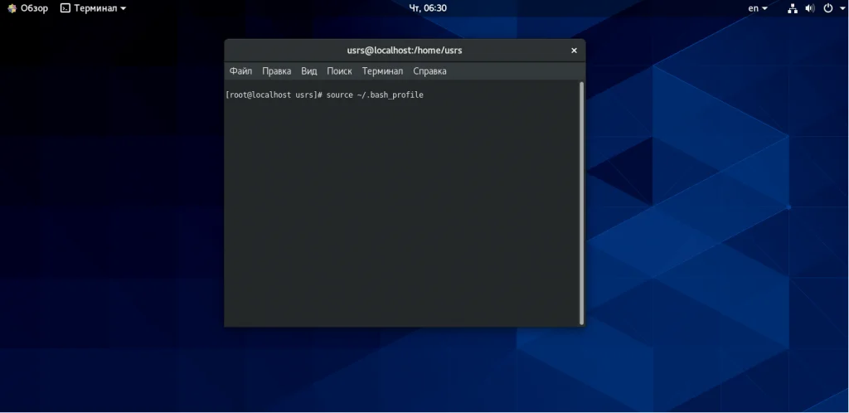
Task: Click the Обзор foot logo icon
Action: (12, 8)
